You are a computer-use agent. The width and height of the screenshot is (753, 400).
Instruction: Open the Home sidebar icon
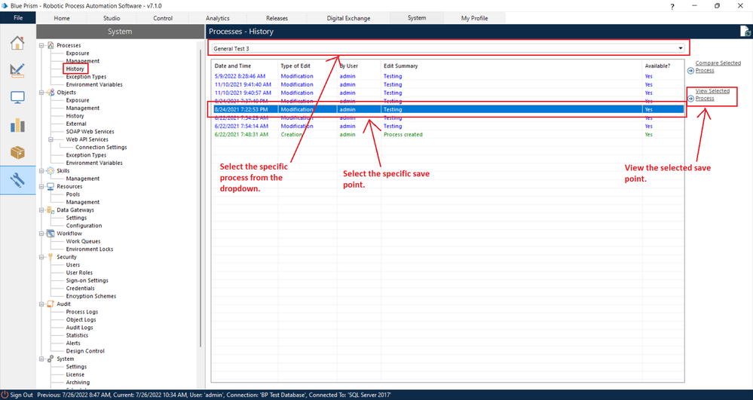pyautogui.click(x=17, y=43)
